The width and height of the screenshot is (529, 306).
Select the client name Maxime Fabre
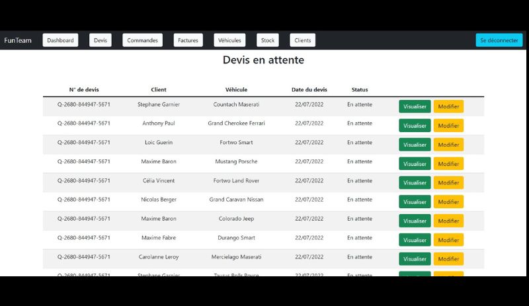click(159, 237)
